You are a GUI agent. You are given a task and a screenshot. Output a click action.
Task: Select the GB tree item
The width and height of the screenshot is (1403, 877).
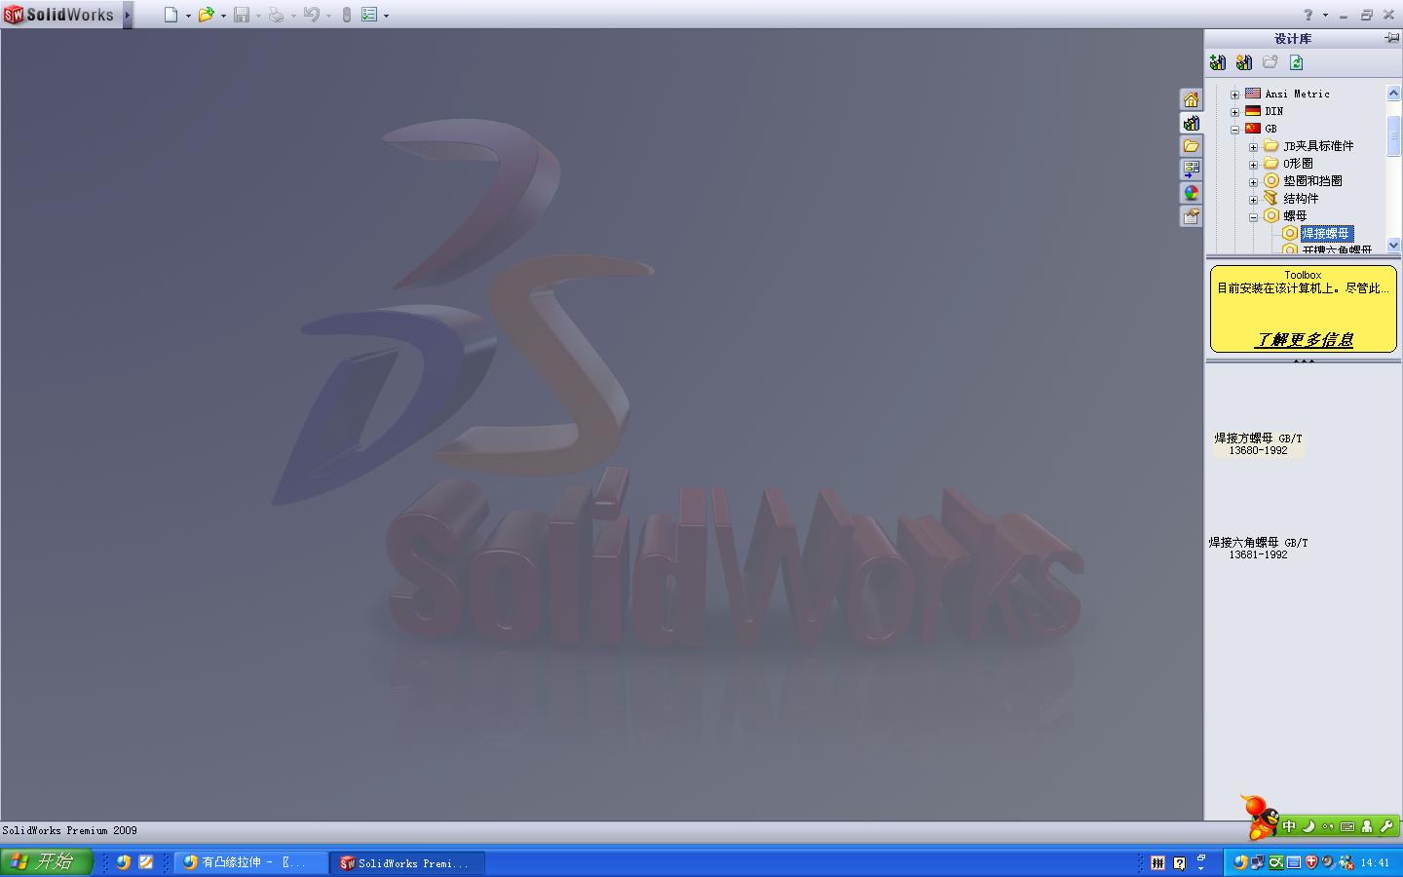click(x=1270, y=129)
